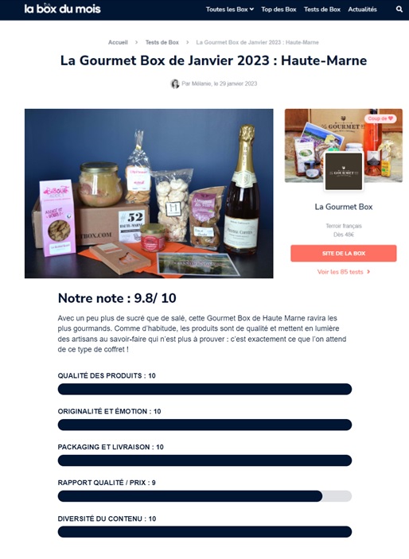The image size is (409, 559).
Task: Visit the SITE DE LA BOX button
Action: point(343,254)
